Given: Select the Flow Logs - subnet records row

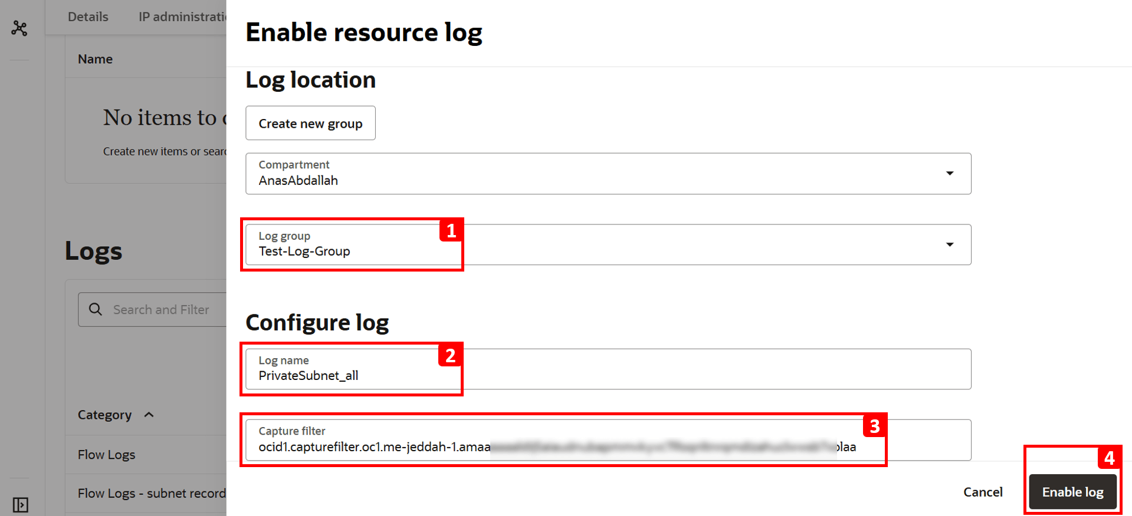Looking at the screenshot, I should (146, 494).
